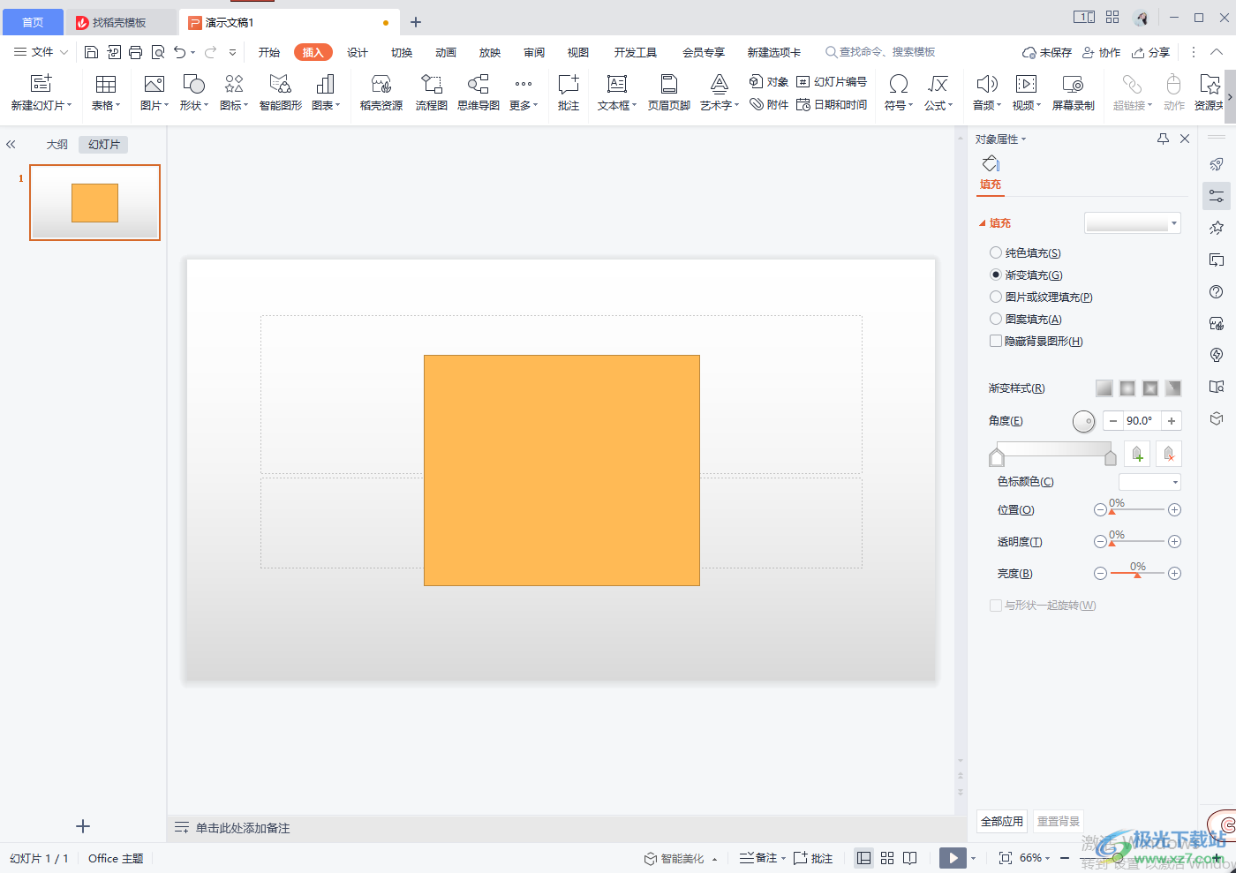Viewport: 1236px width, 873px height.
Task: Add a gradient stop marker
Action: point(1137,454)
